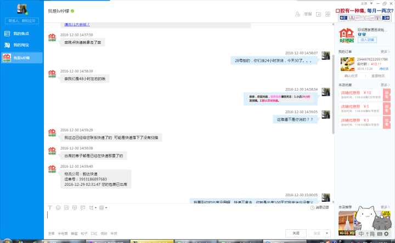Click the 进入店铺 enter shop button
The image size is (395, 243).
pyautogui.click(x=367, y=40)
